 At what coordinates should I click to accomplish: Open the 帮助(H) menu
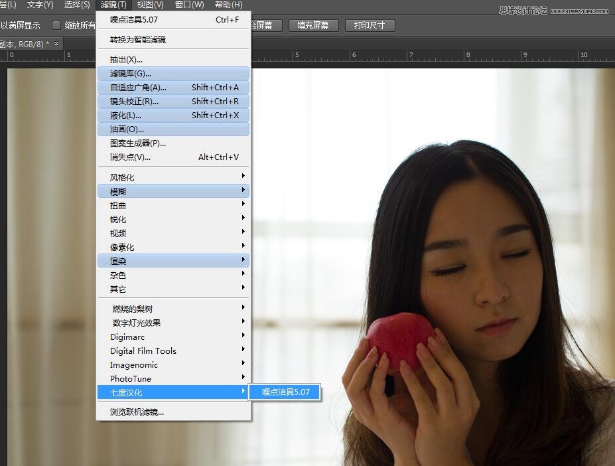228,5
